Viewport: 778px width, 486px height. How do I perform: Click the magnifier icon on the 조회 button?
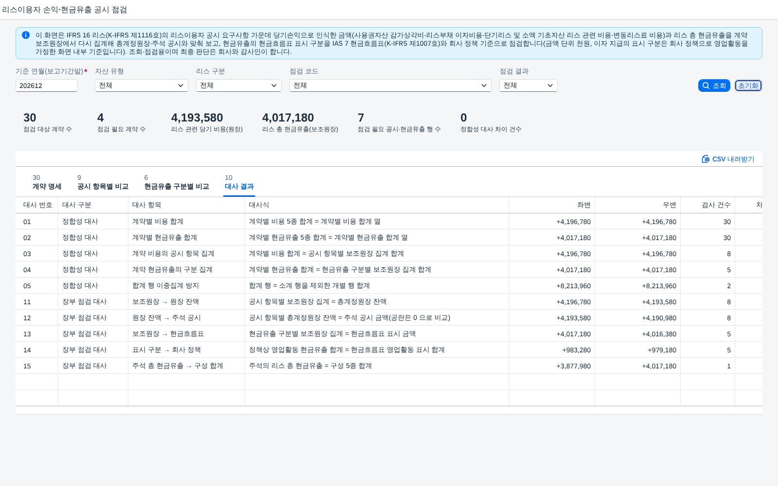(706, 86)
